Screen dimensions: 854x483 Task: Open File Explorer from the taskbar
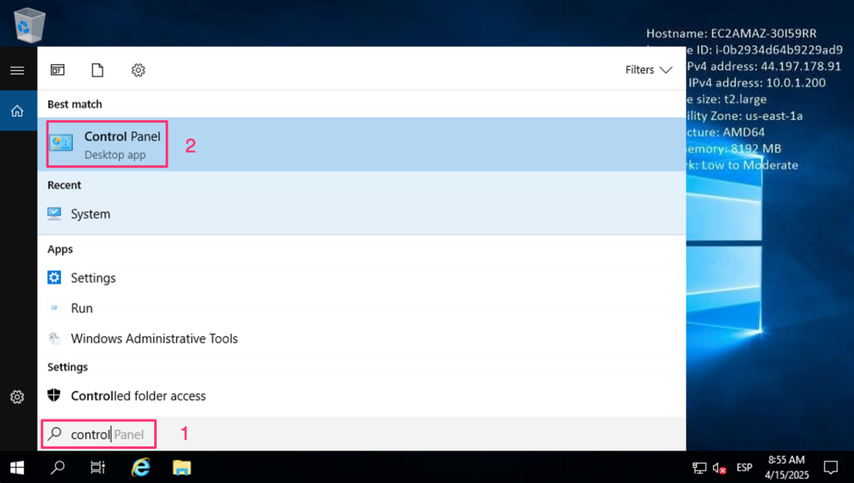[x=182, y=467]
